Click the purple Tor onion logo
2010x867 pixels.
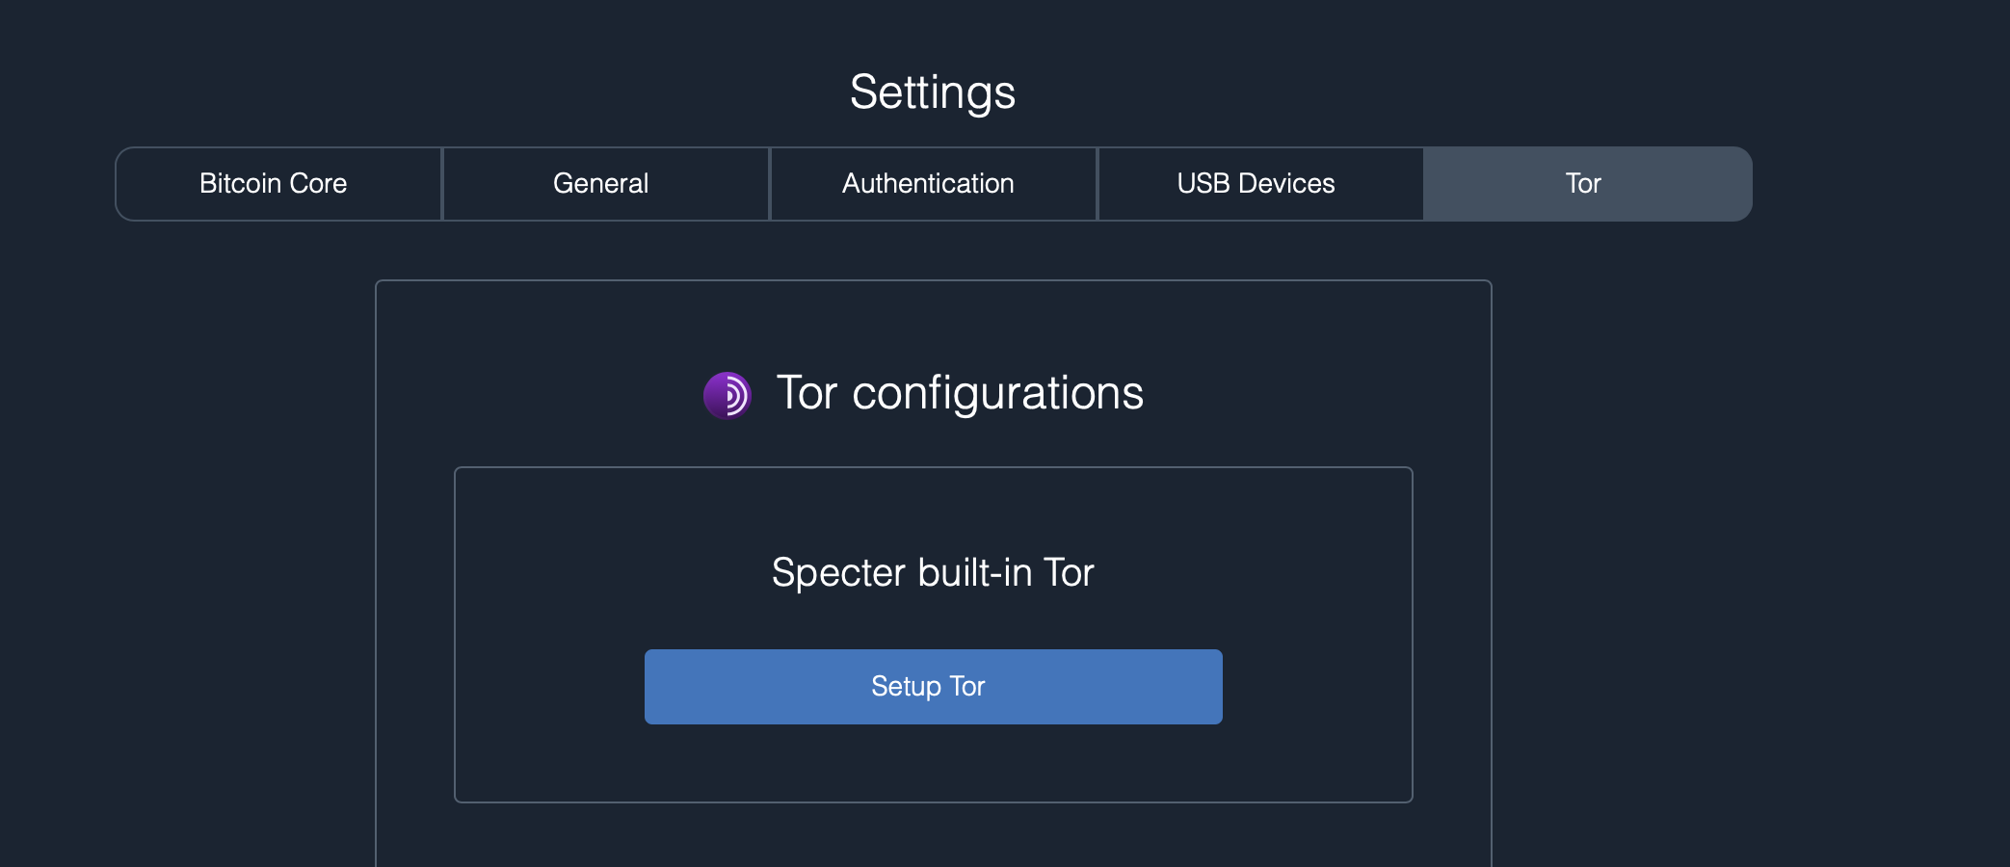(727, 395)
